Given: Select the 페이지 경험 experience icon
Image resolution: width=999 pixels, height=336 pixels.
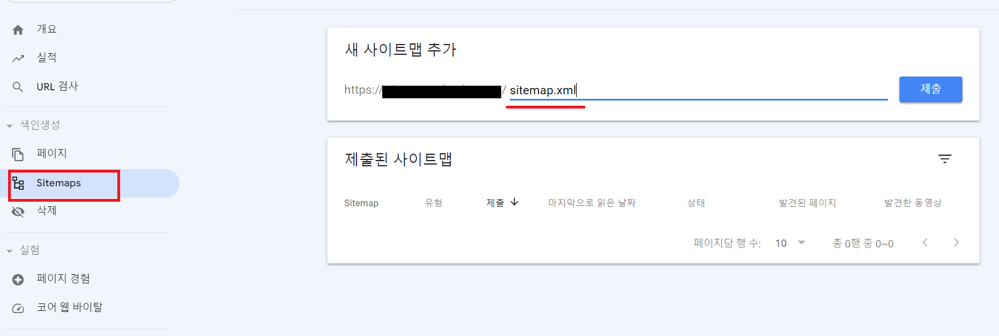Looking at the screenshot, I should pyautogui.click(x=18, y=279).
